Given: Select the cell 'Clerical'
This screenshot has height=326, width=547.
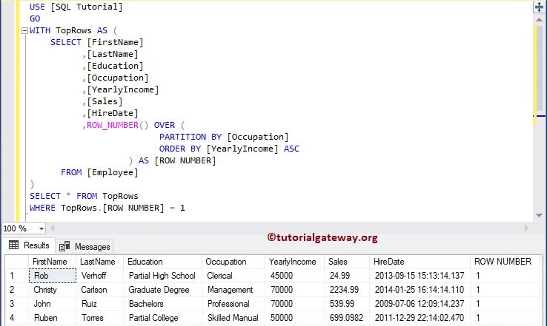Looking at the screenshot, I should pos(233,276).
